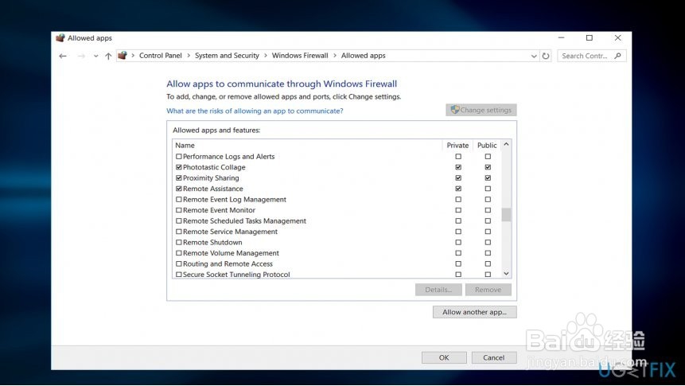Open Windows Firewall breadcrumb
Image resolution: width=685 pixels, height=386 pixels.
pyautogui.click(x=300, y=56)
